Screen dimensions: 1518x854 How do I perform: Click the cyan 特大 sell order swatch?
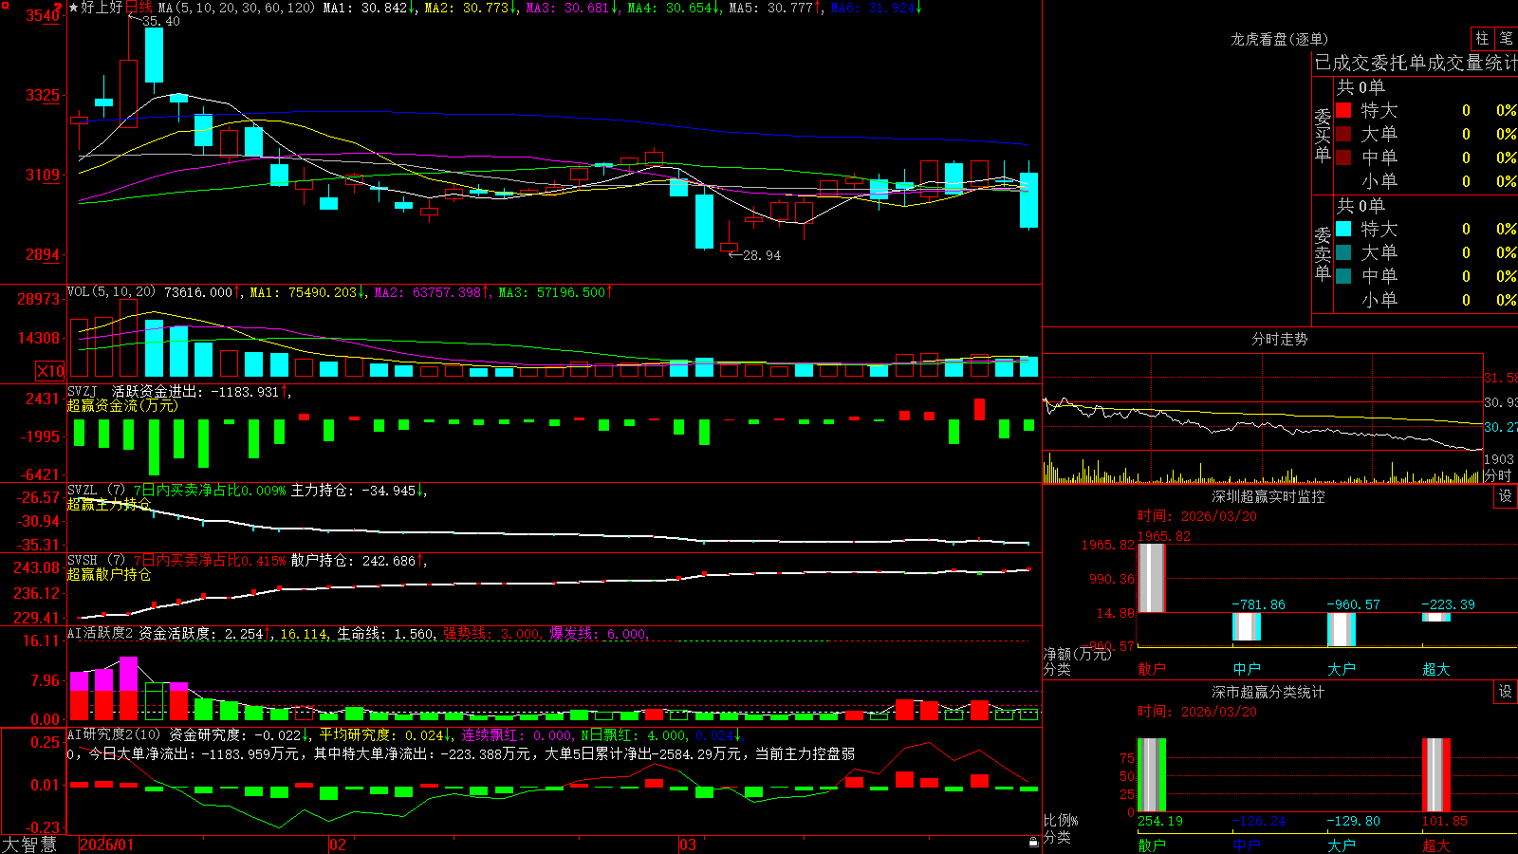pos(1343,229)
